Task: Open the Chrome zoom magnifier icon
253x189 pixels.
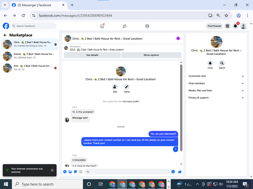Action: pyautogui.click(x=218, y=16)
